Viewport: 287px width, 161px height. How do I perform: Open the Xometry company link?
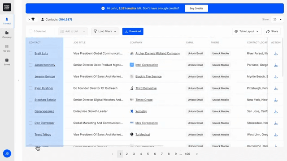(141, 111)
